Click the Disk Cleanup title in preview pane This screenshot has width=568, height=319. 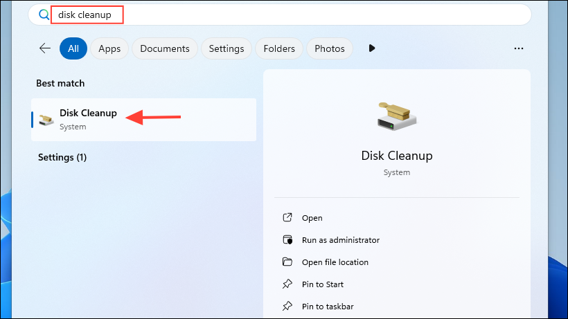point(397,156)
